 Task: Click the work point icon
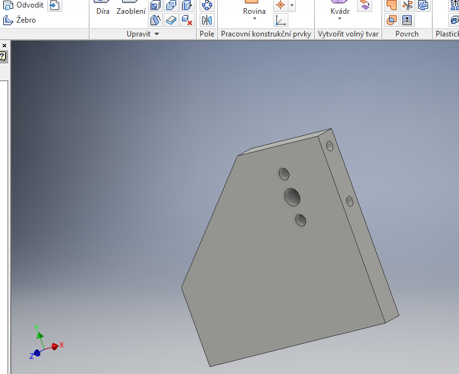point(281,6)
